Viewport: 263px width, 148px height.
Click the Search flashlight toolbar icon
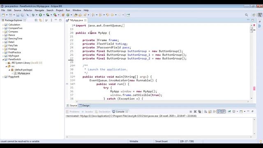tap(85, 15)
